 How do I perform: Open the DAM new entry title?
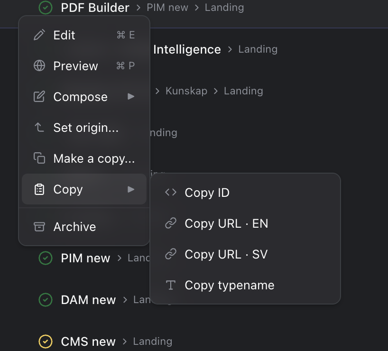click(x=88, y=300)
